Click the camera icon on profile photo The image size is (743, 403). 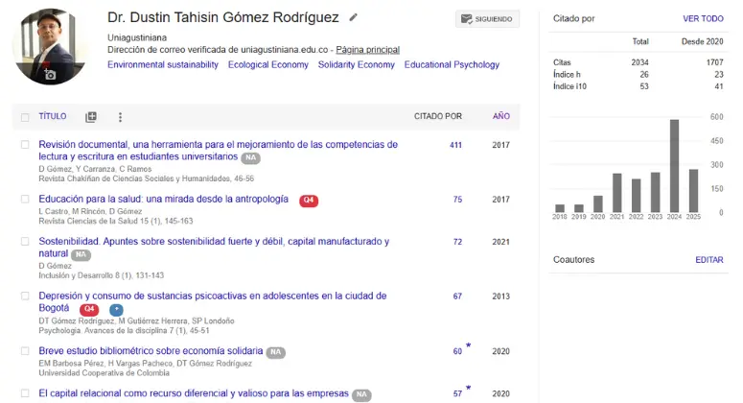[x=50, y=74]
